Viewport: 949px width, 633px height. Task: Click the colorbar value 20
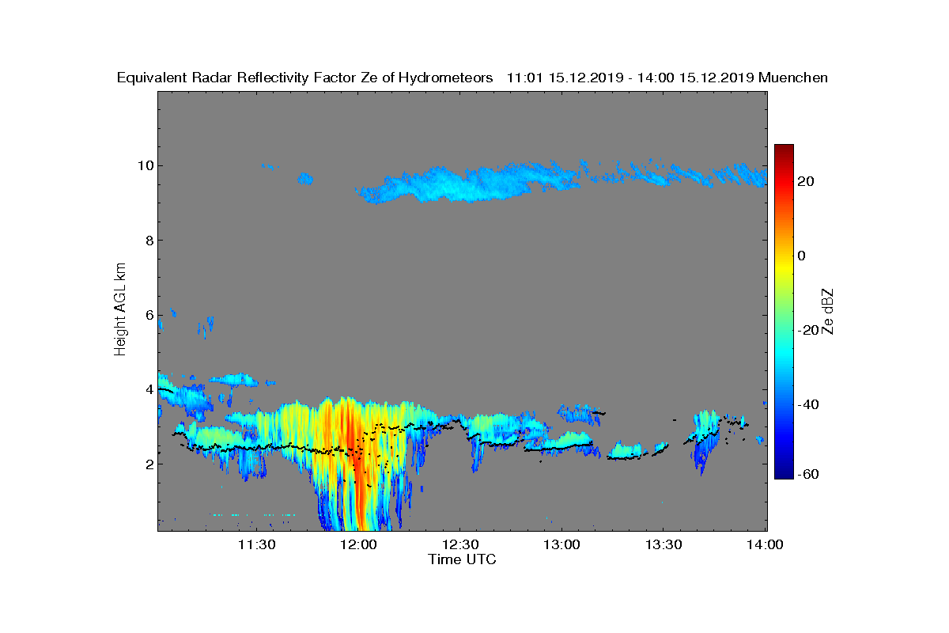[807, 181]
